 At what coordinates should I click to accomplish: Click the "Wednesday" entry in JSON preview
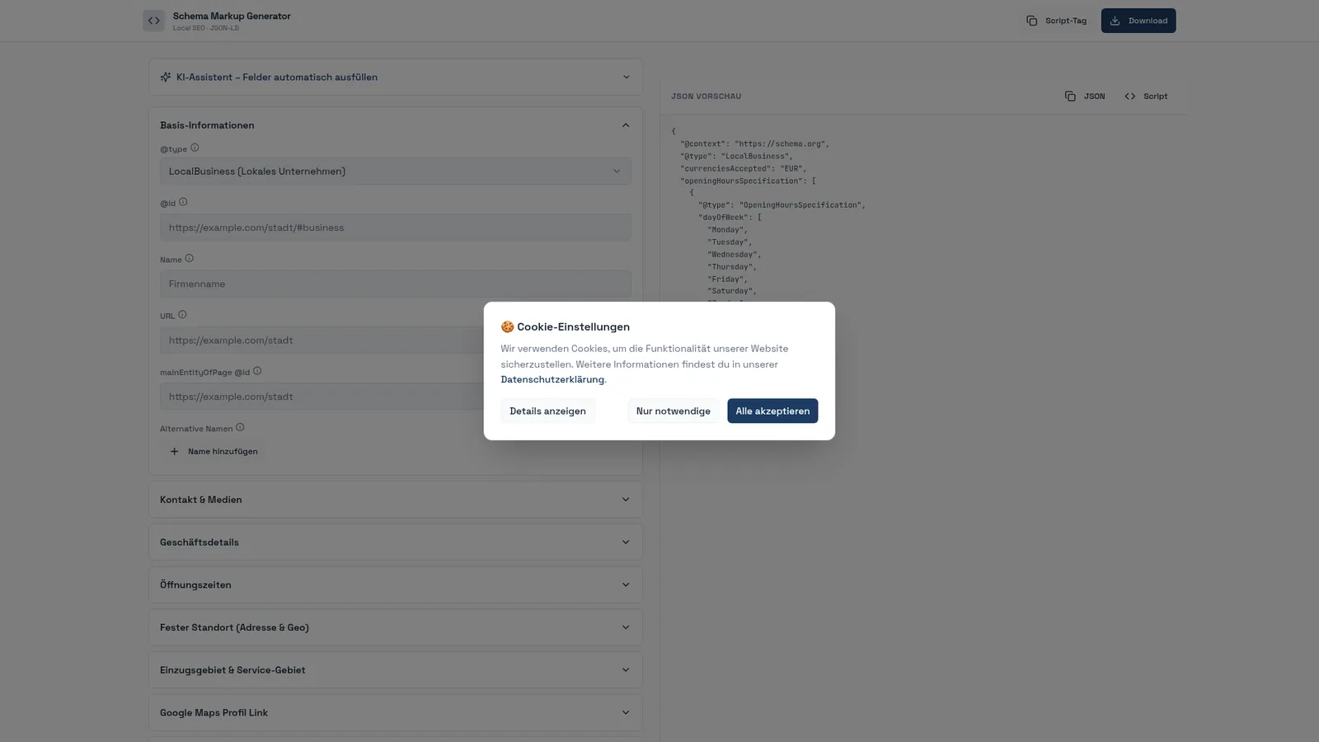(734, 255)
